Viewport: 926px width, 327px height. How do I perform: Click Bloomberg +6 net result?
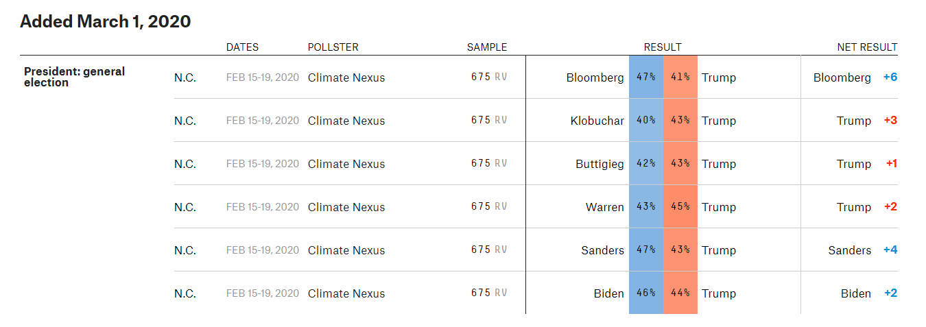click(x=855, y=77)
